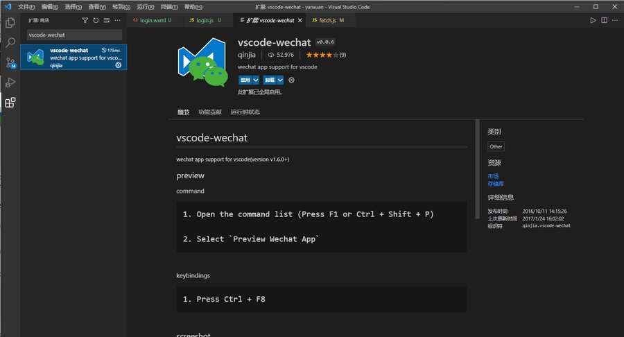Screen dimensions: 624x337
Task: Open the Run and Debug view
Action: pos(10,83)
